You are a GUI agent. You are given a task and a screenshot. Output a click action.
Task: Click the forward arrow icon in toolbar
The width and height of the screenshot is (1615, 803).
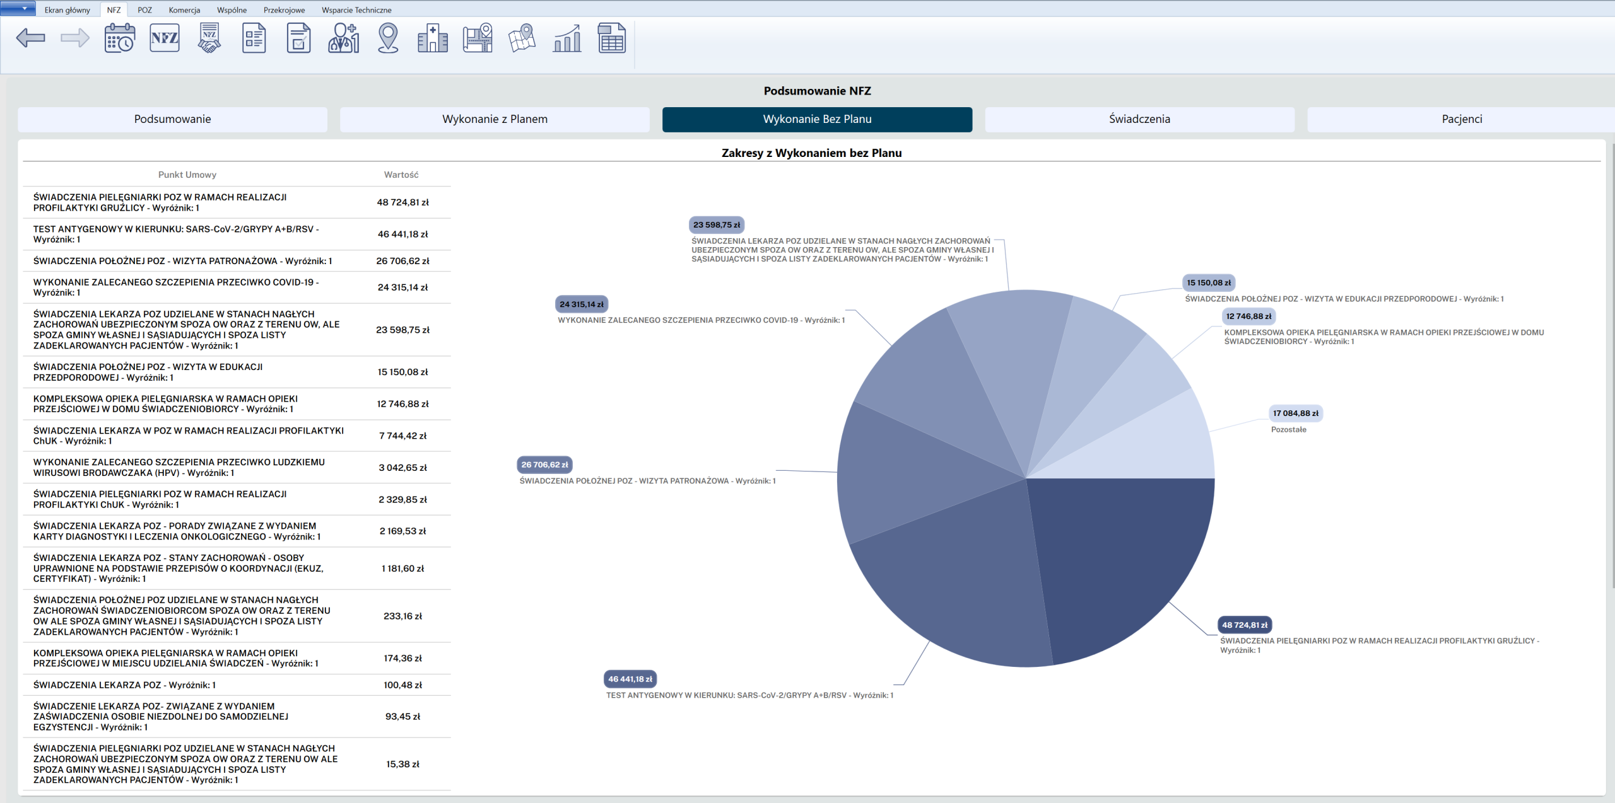point(75,38)
